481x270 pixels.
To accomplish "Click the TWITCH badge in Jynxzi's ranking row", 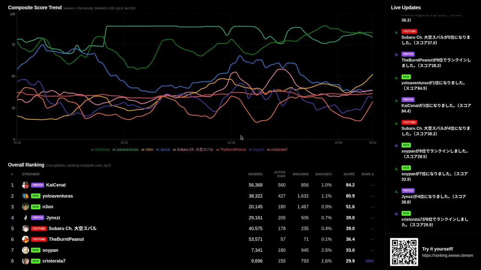I will click(x=38, y=217).
